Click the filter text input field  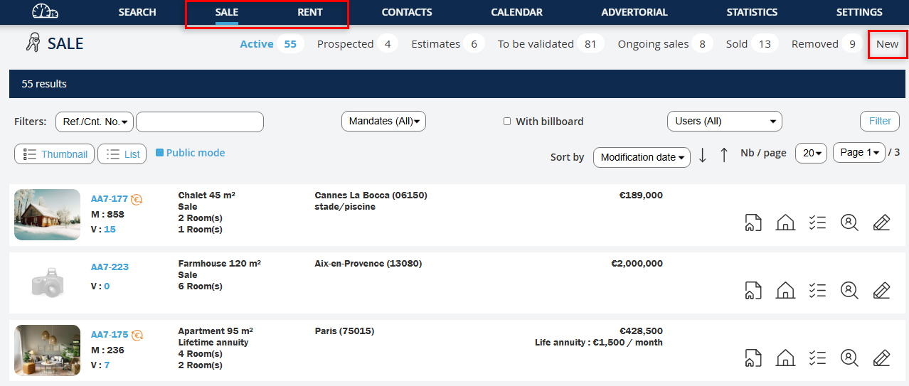(x=199, y=122)
